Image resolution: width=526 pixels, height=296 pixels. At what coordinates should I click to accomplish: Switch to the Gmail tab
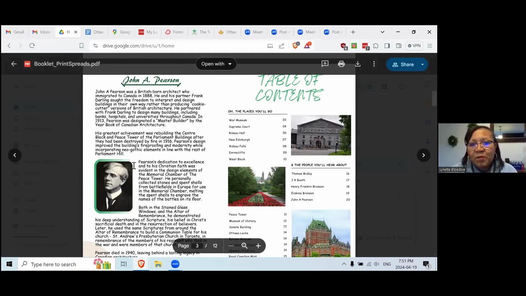tap(15, 32)
